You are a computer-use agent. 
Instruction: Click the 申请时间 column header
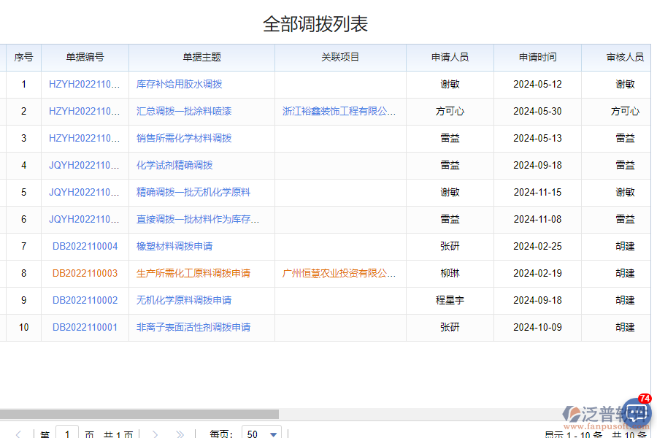tap(537, 57)
